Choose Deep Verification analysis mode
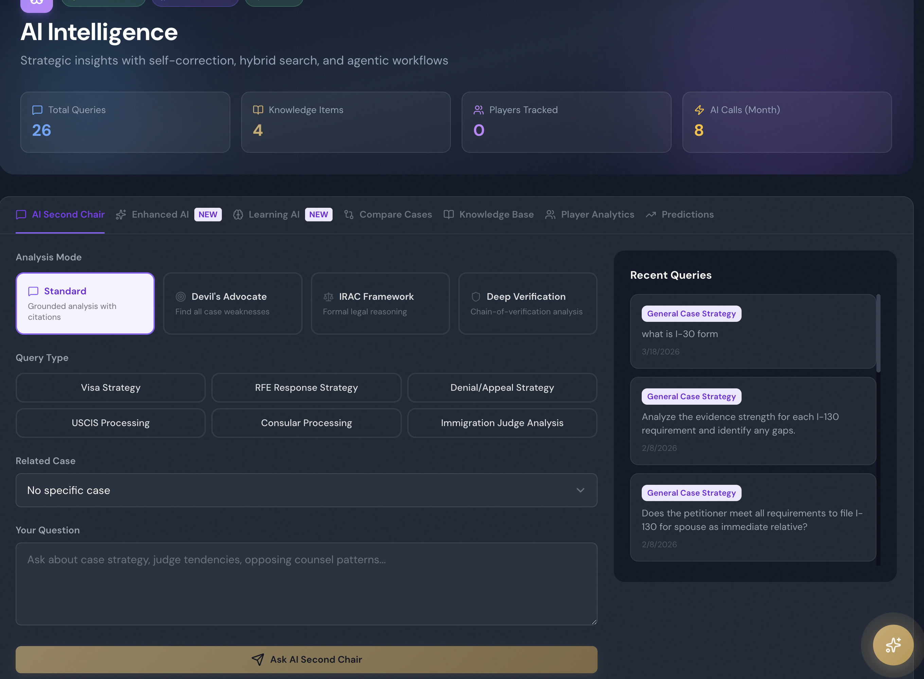Image resolution: width=924 pixels, height=679 pixels. 528,303
